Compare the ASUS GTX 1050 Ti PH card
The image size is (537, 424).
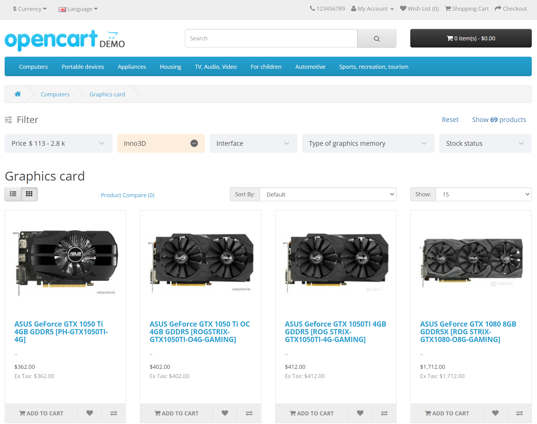coord(114,413)
